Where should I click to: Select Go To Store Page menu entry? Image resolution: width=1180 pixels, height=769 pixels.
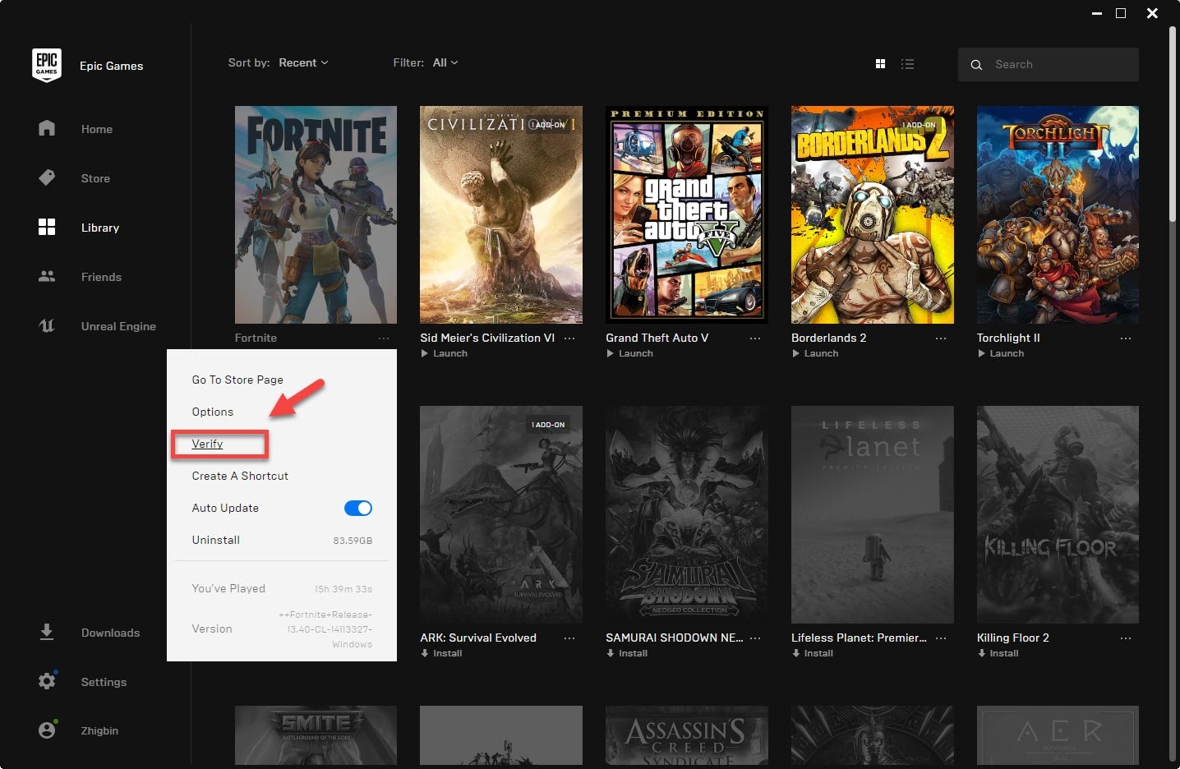[x=237, y=380]
